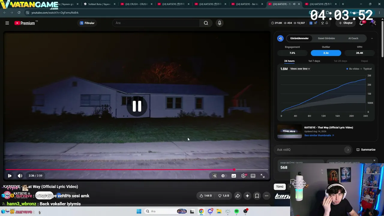Open the vidIQ icon in the top stats bar
This screenshot has width=384, height=216.
point(311,23)
